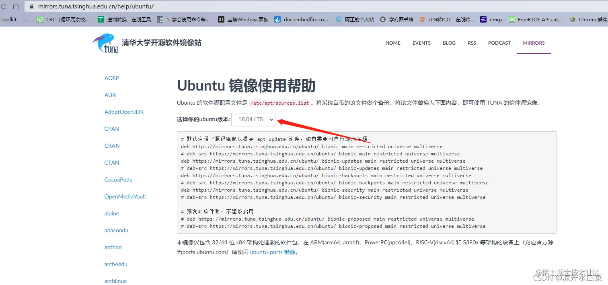Viewport: 608px width, 285px height.
Task: Click the deb bionic-backports line
Action: click(326, 176)
